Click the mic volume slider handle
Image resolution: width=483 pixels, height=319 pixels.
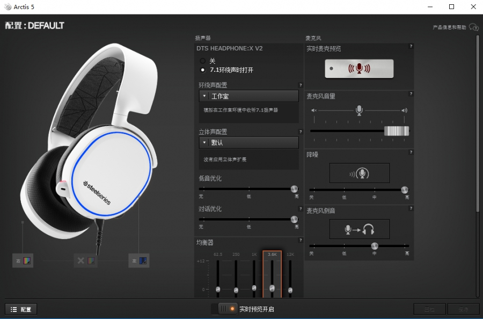coord(397,131)
